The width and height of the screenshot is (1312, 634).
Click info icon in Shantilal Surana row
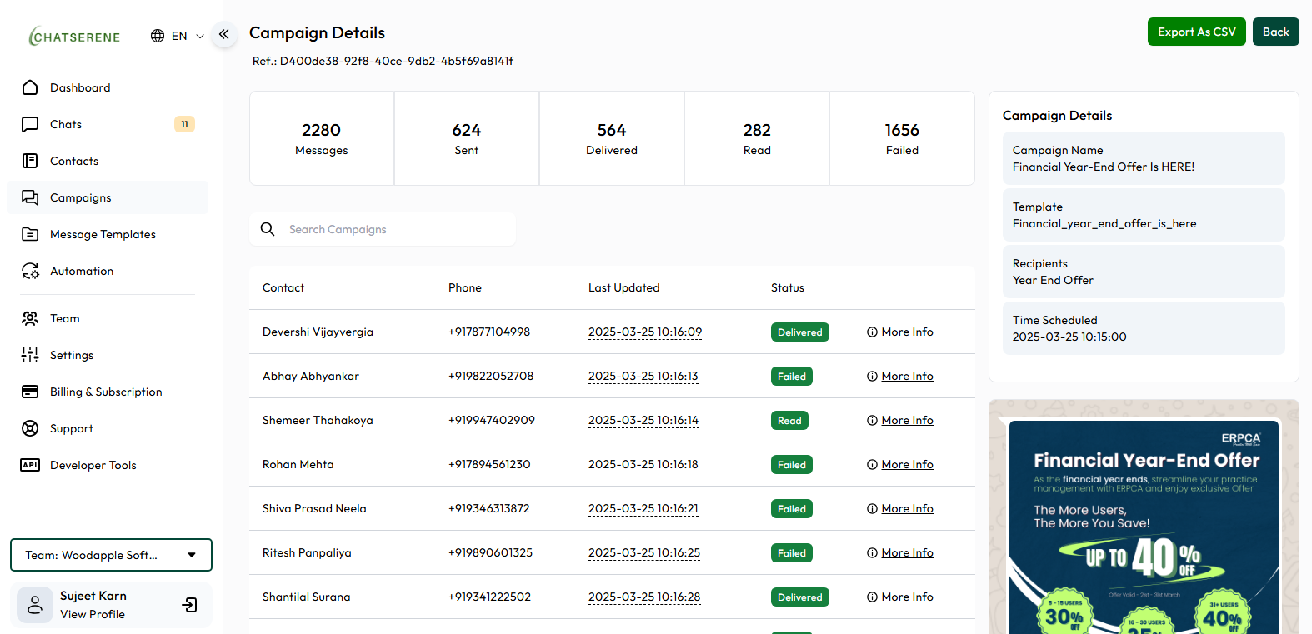(x=872, y=597)
